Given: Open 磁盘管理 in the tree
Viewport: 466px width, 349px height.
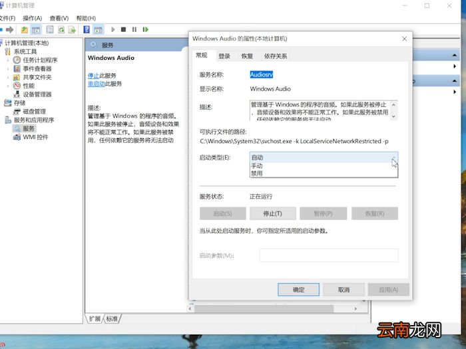Looking at the screenshot, I should click(34, 112).
